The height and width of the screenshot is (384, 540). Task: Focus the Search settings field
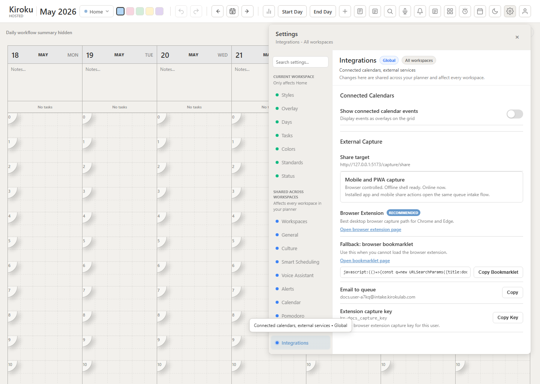pyautogui.click(x=300, y=62)
